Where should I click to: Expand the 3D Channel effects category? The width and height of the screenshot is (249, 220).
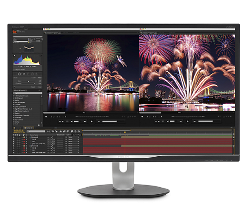click(14, 98)
